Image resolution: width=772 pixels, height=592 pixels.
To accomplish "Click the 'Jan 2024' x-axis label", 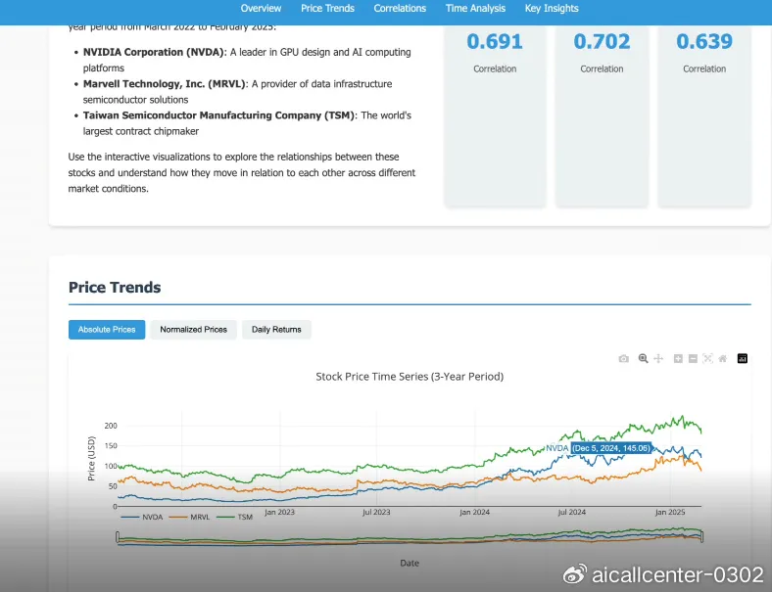I will [474, 513].
